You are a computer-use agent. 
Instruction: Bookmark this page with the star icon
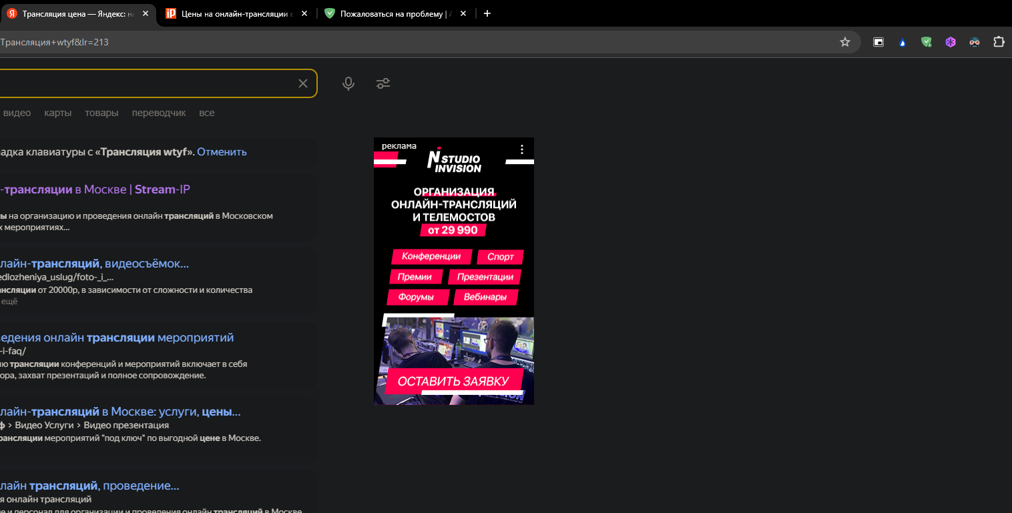[844, 41]
